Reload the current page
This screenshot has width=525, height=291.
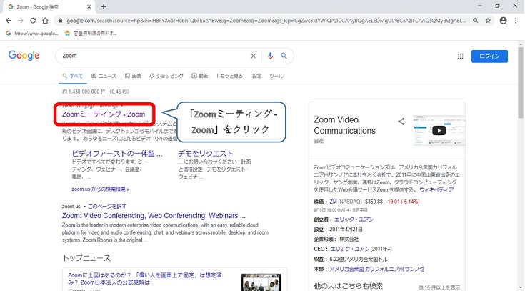[33, 21]
